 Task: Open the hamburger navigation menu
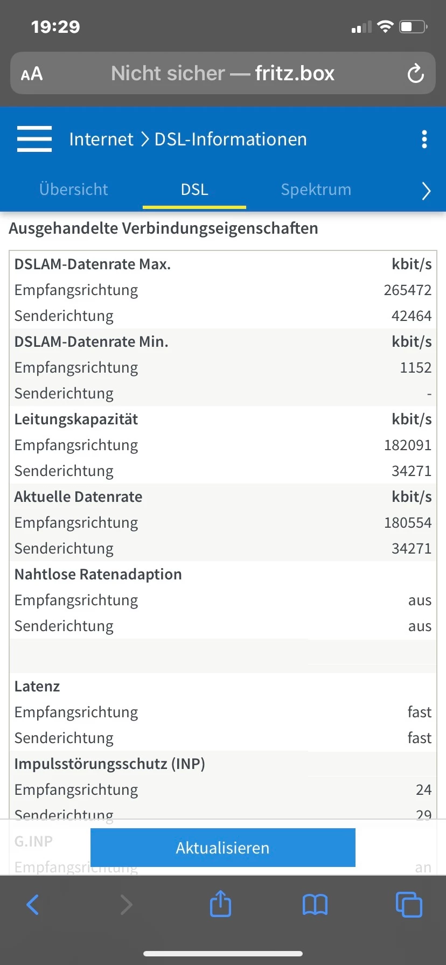coord(34,139)
